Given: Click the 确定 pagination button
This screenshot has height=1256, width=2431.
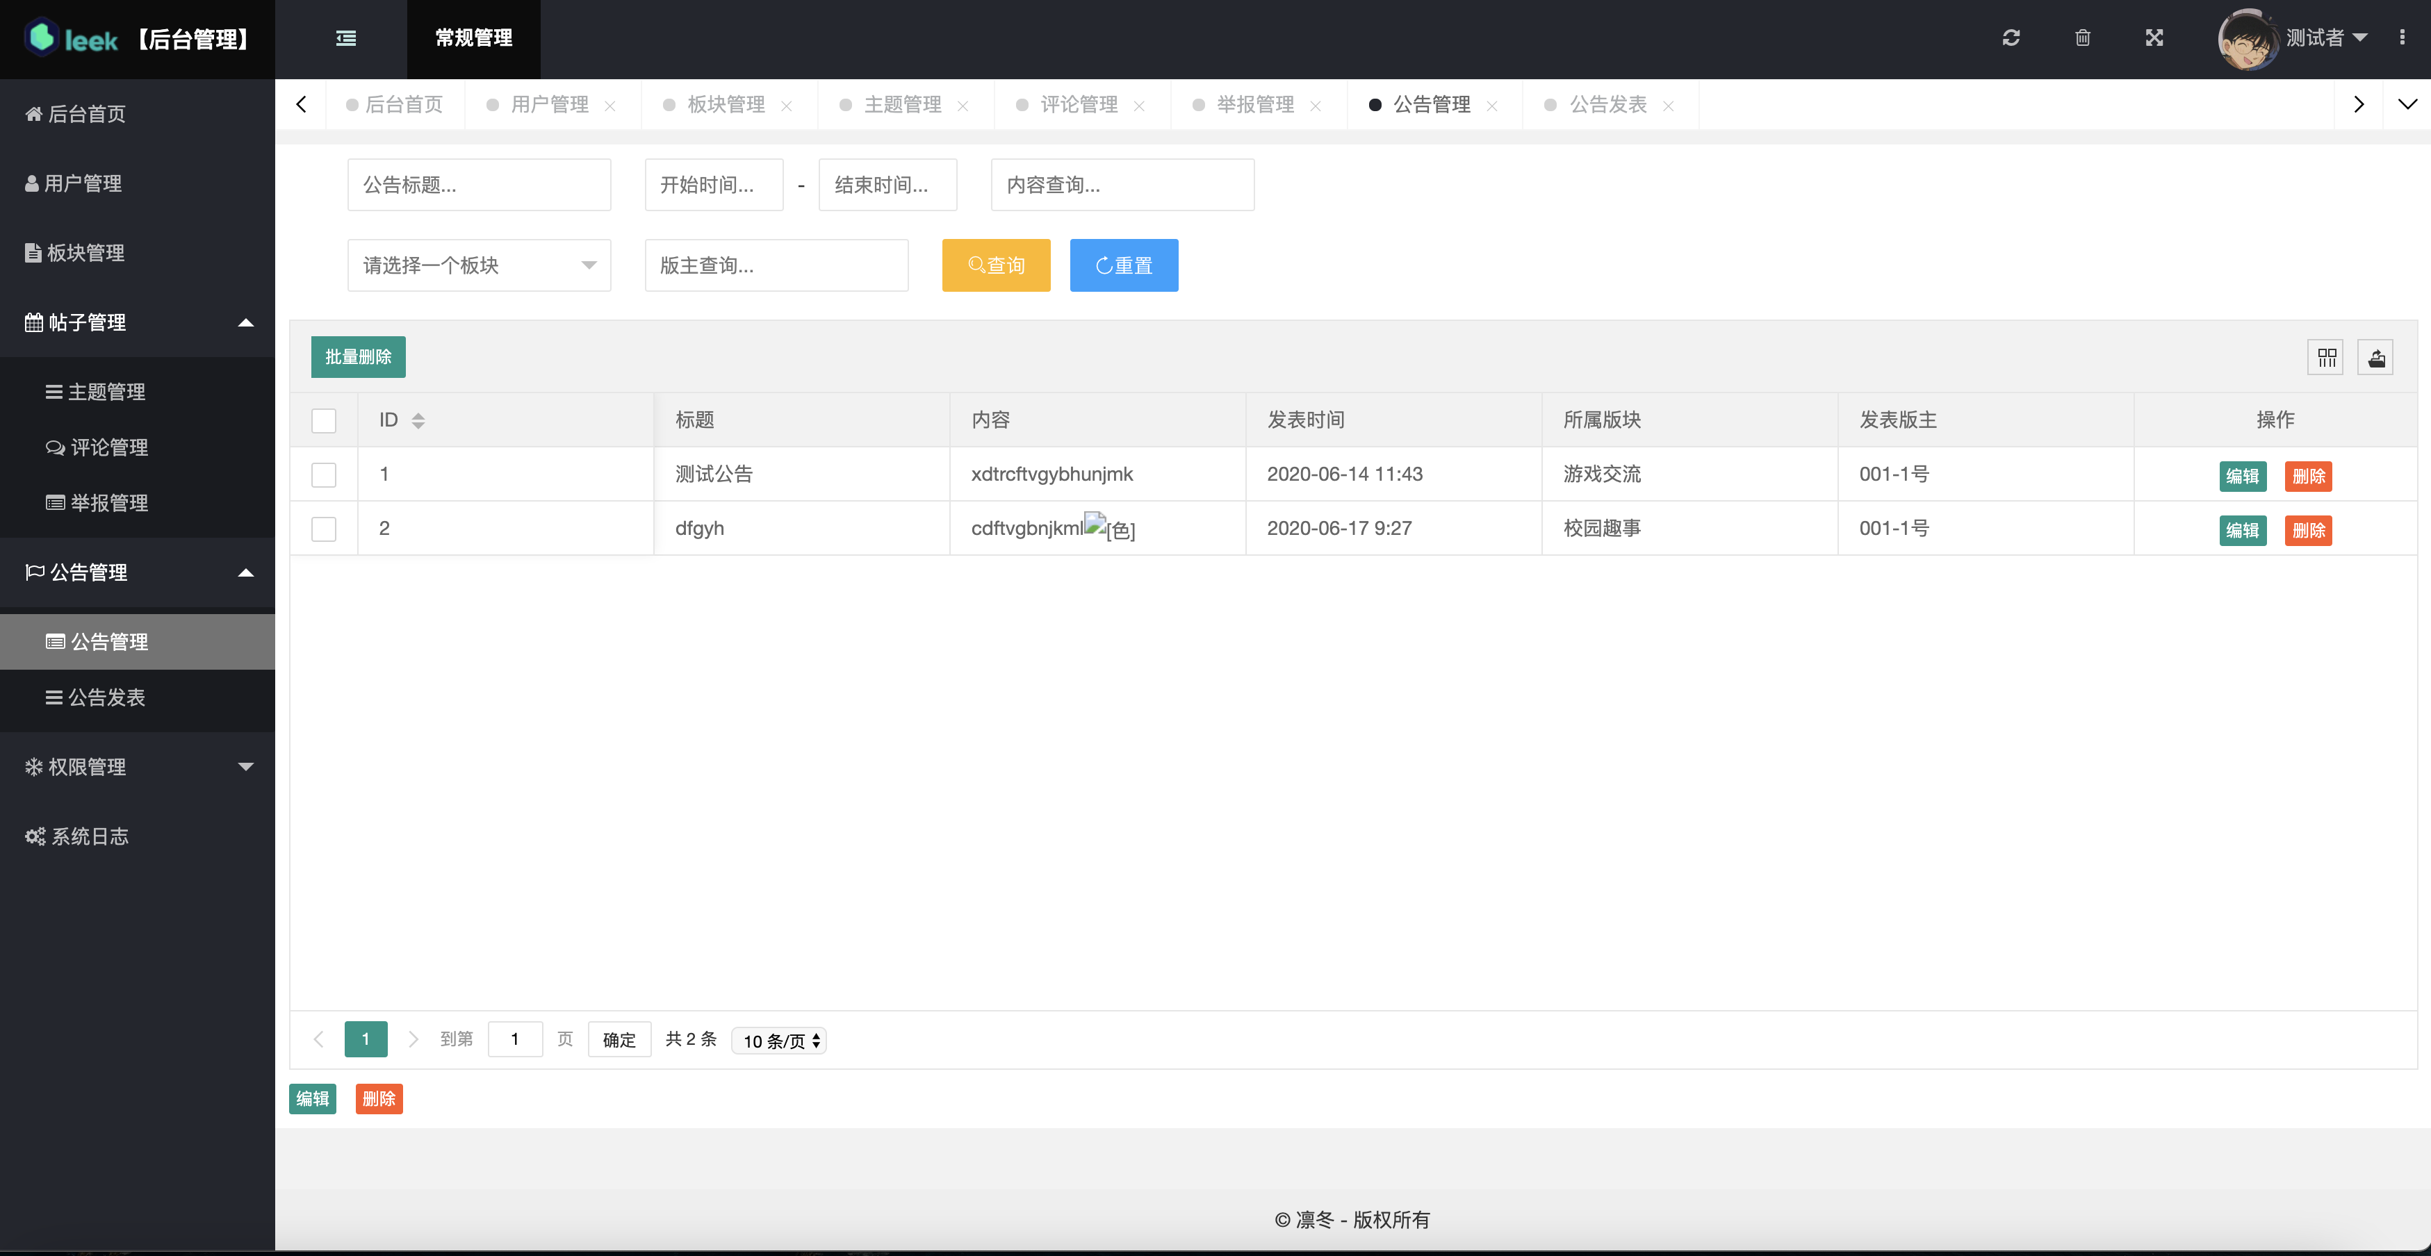Looking at the screenshot, I should pos(619,1040).
